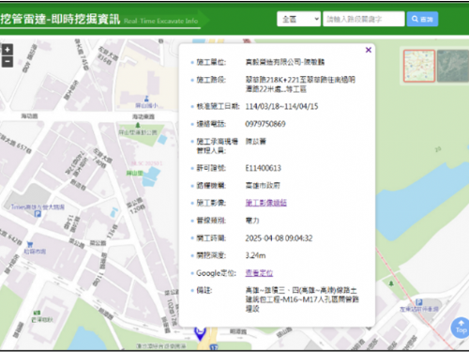This screenshot has width=469, height=352.
Task: Click the page title header text
Action: click(x=60, y=19)
